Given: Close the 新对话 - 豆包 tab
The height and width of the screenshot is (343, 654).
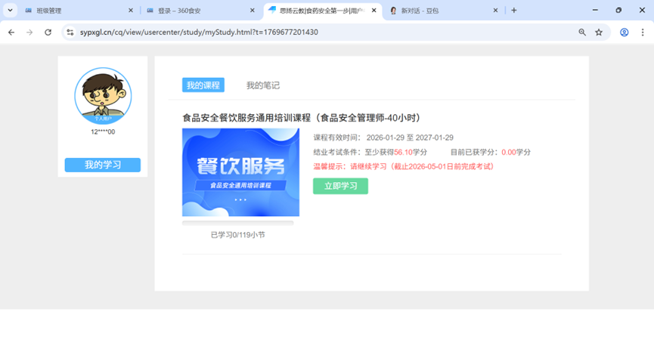Looking at the screenshot, I should pos(496,11).
